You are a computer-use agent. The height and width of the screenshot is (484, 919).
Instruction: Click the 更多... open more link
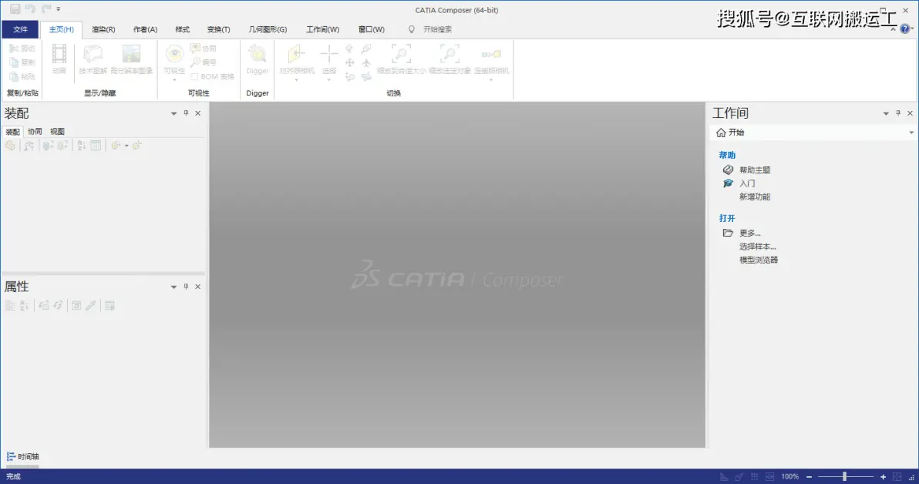tap(749, 234)
